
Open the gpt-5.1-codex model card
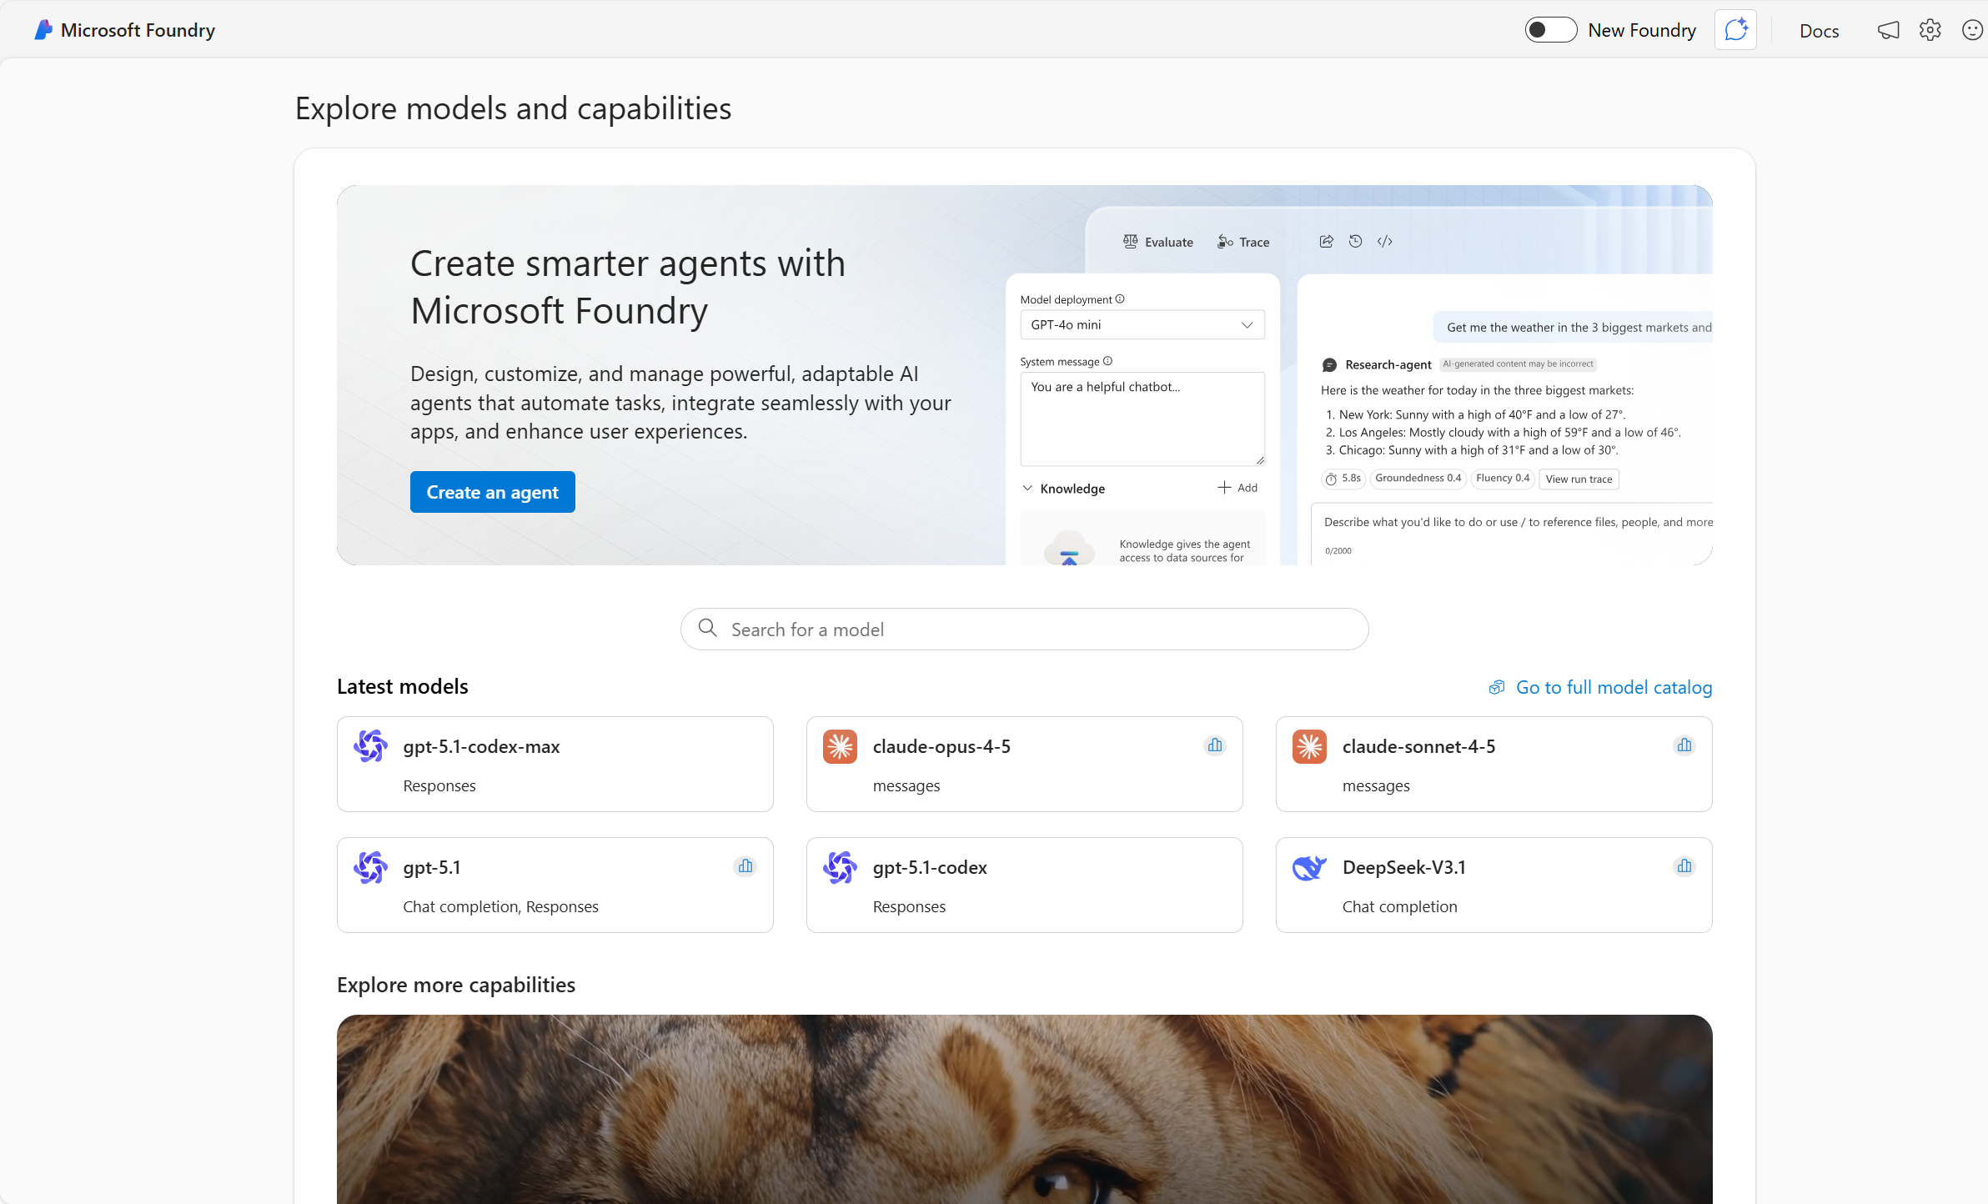coord(1024,885)
